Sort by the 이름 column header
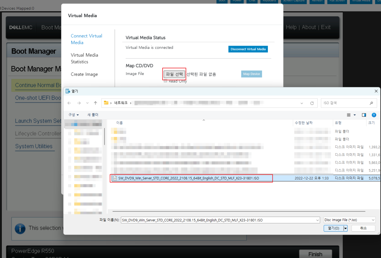The width and height of the screenshot is (381, 258). click(119, 123)
